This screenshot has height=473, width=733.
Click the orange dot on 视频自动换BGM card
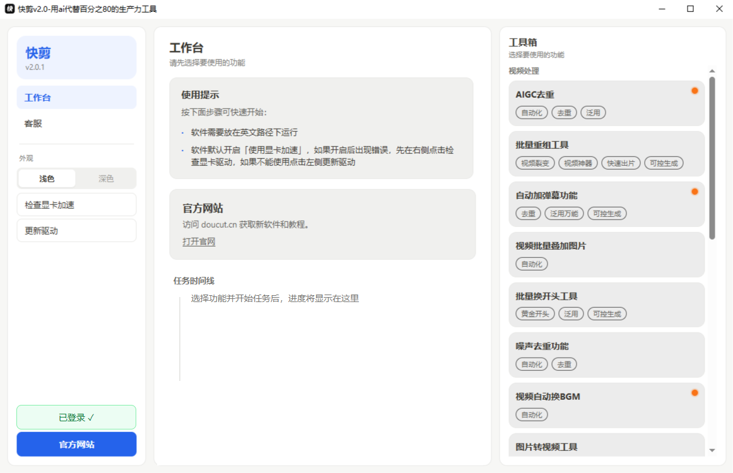[695, 393]
